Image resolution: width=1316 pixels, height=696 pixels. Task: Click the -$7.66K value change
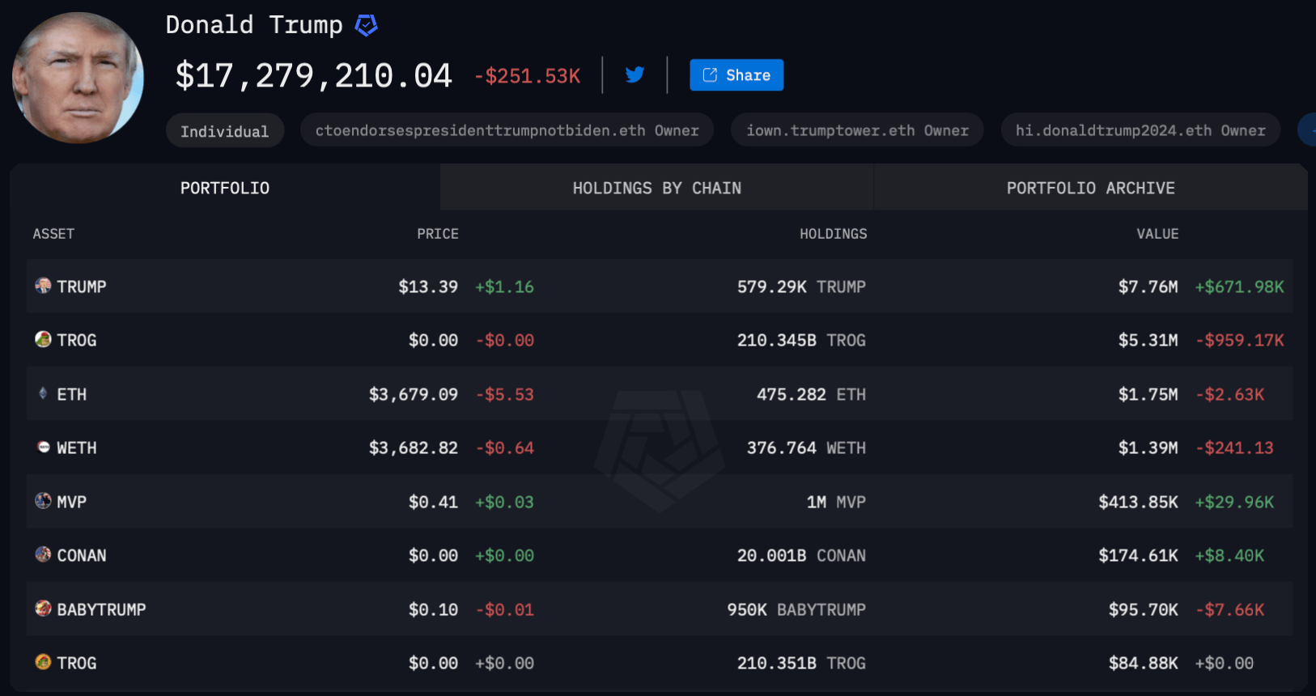pos(1230,609)
